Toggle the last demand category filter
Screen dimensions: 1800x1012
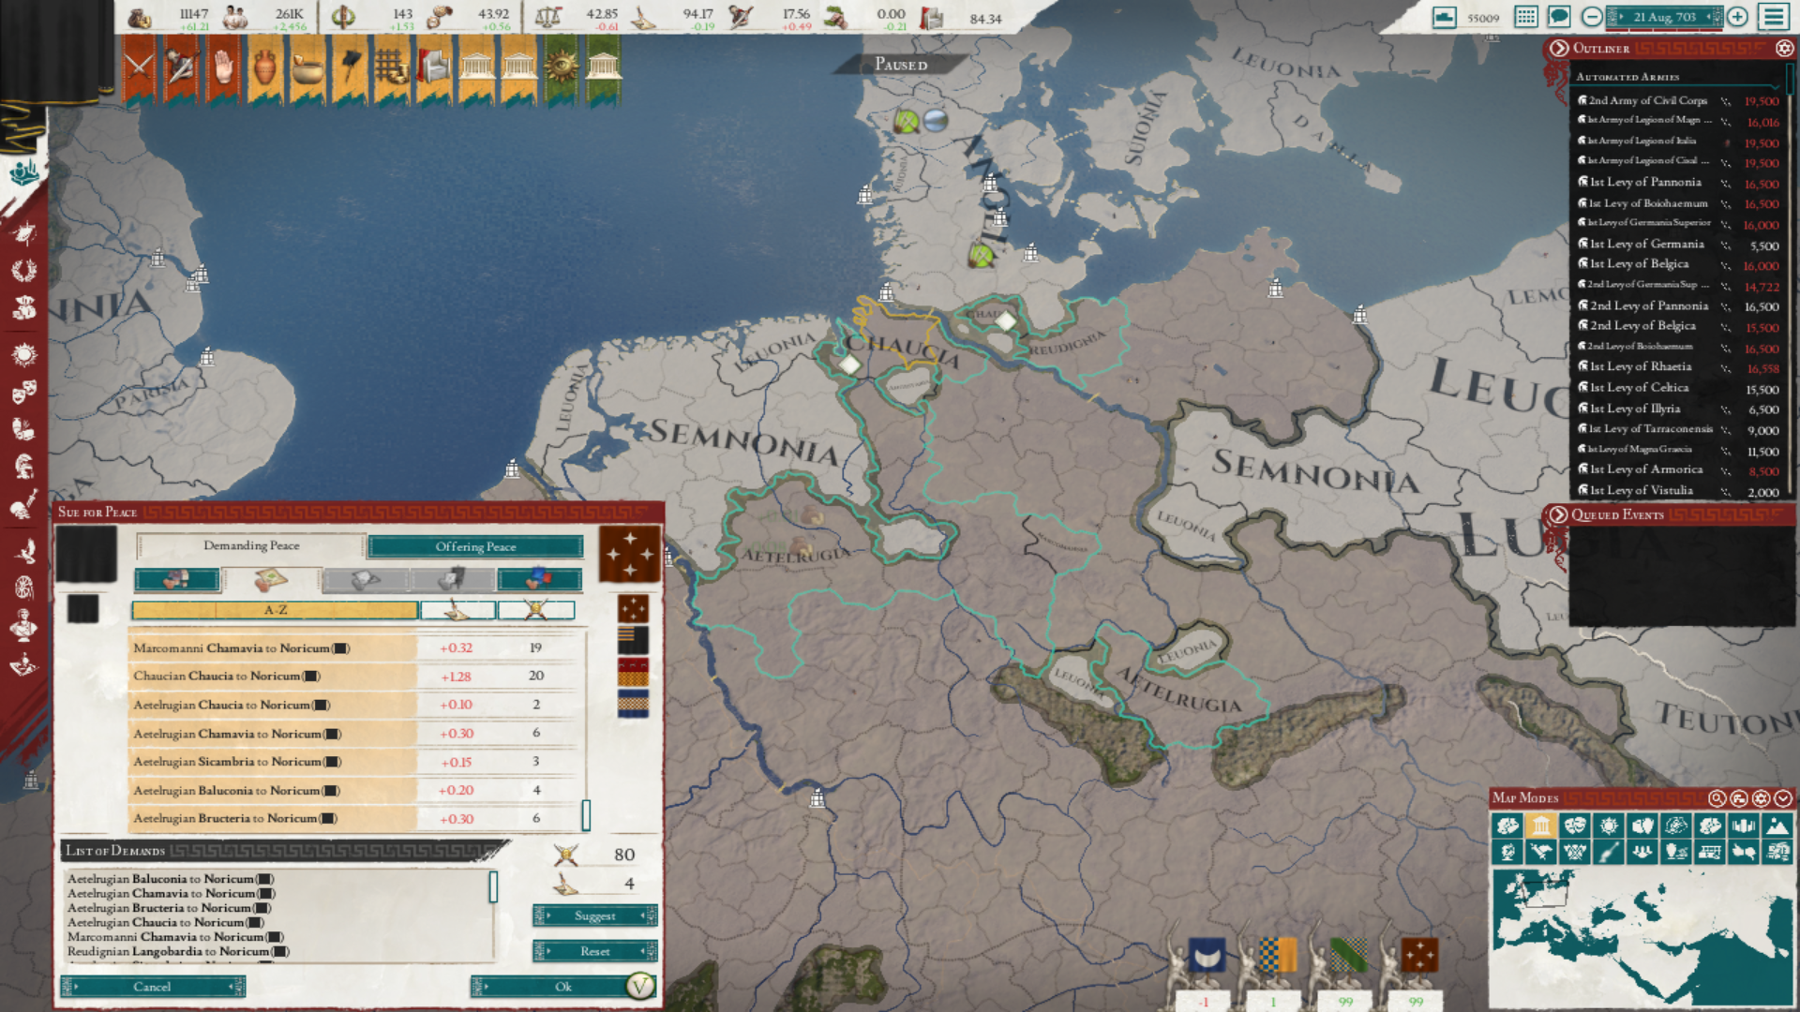point(539,580)
